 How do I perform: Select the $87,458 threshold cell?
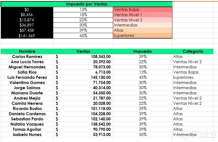27,30
